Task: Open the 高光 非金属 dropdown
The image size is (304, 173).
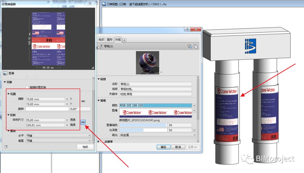Action: pos(158,135)
